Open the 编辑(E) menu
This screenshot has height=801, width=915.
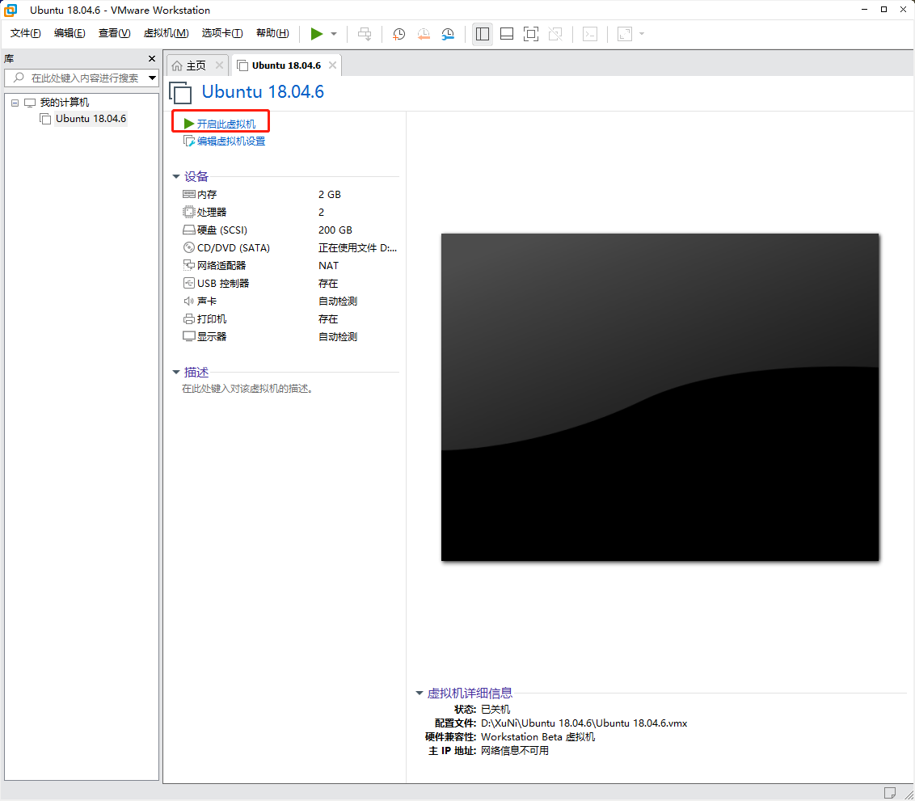click(x=70, y=33)
